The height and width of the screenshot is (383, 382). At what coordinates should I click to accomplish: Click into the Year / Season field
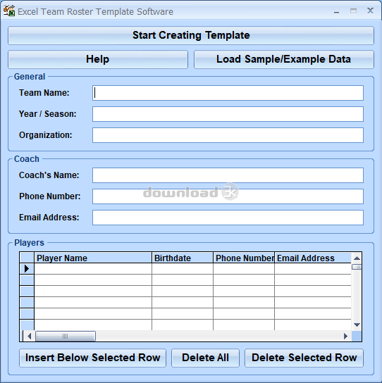(x=228, y=114)
